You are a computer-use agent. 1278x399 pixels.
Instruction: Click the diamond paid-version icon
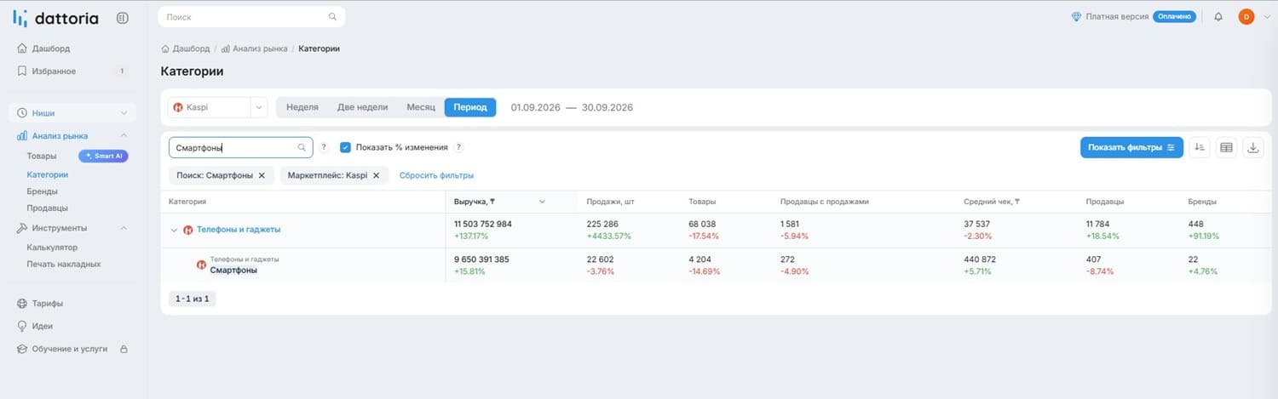click(x=1076, y=16)
